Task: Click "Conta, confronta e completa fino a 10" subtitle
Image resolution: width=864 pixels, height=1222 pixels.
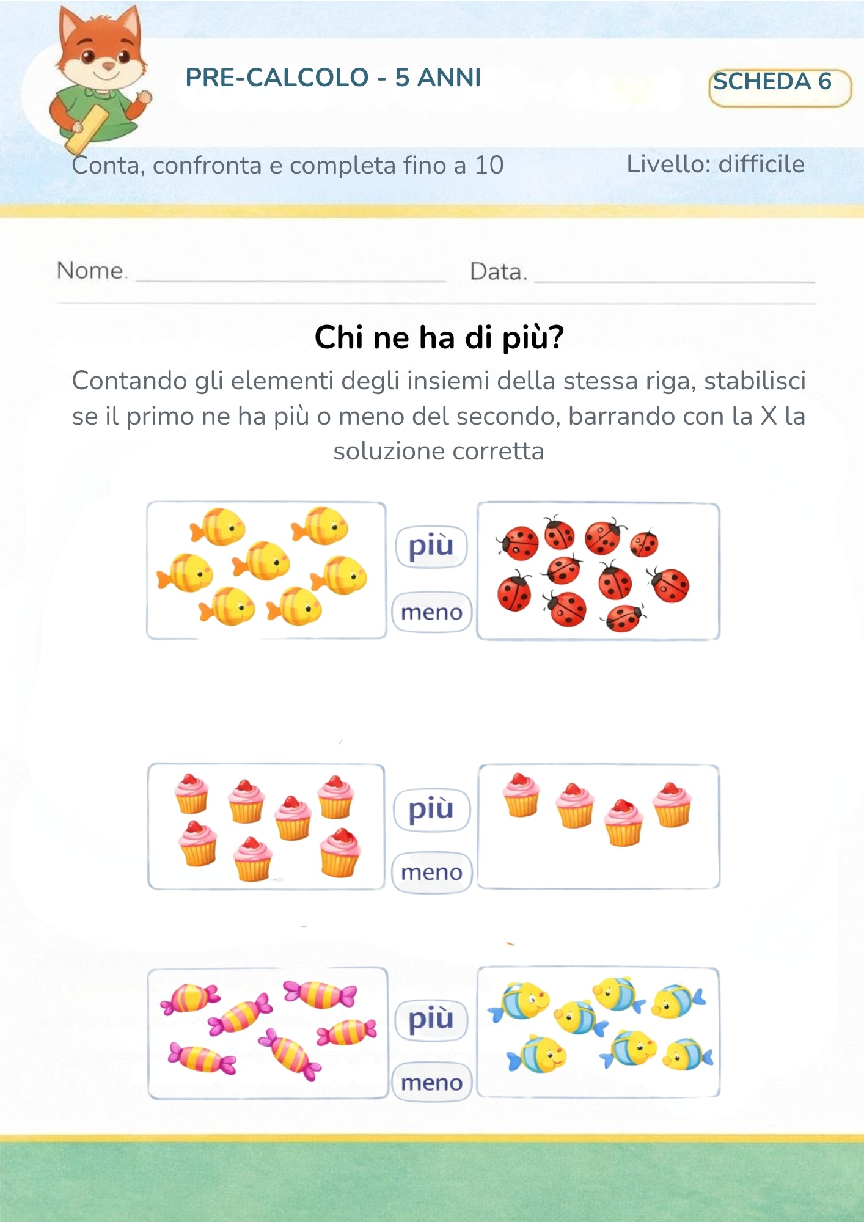Action: (287, 165)
